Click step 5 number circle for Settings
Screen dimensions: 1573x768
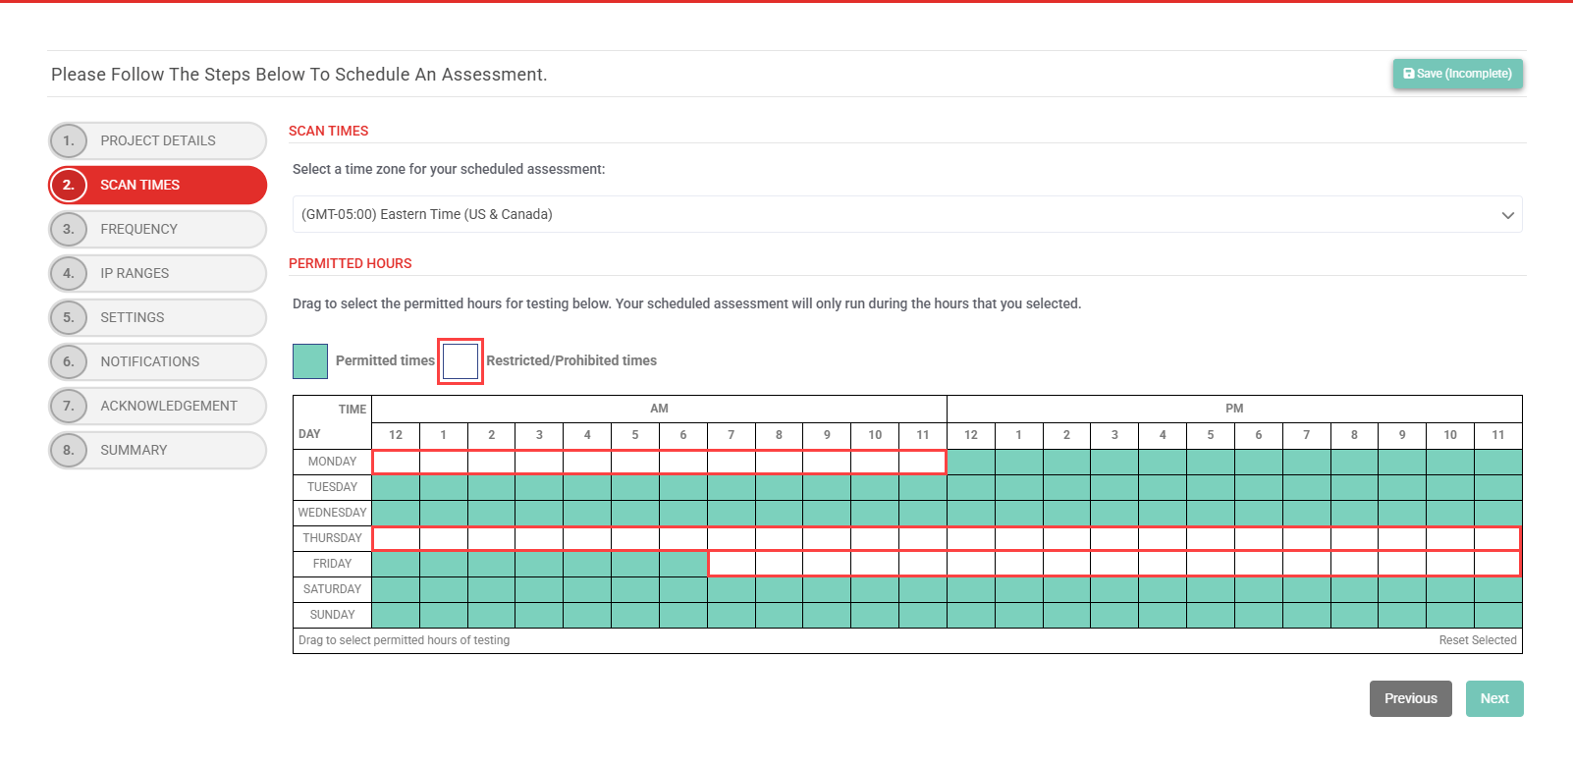(x=69, y=317)
